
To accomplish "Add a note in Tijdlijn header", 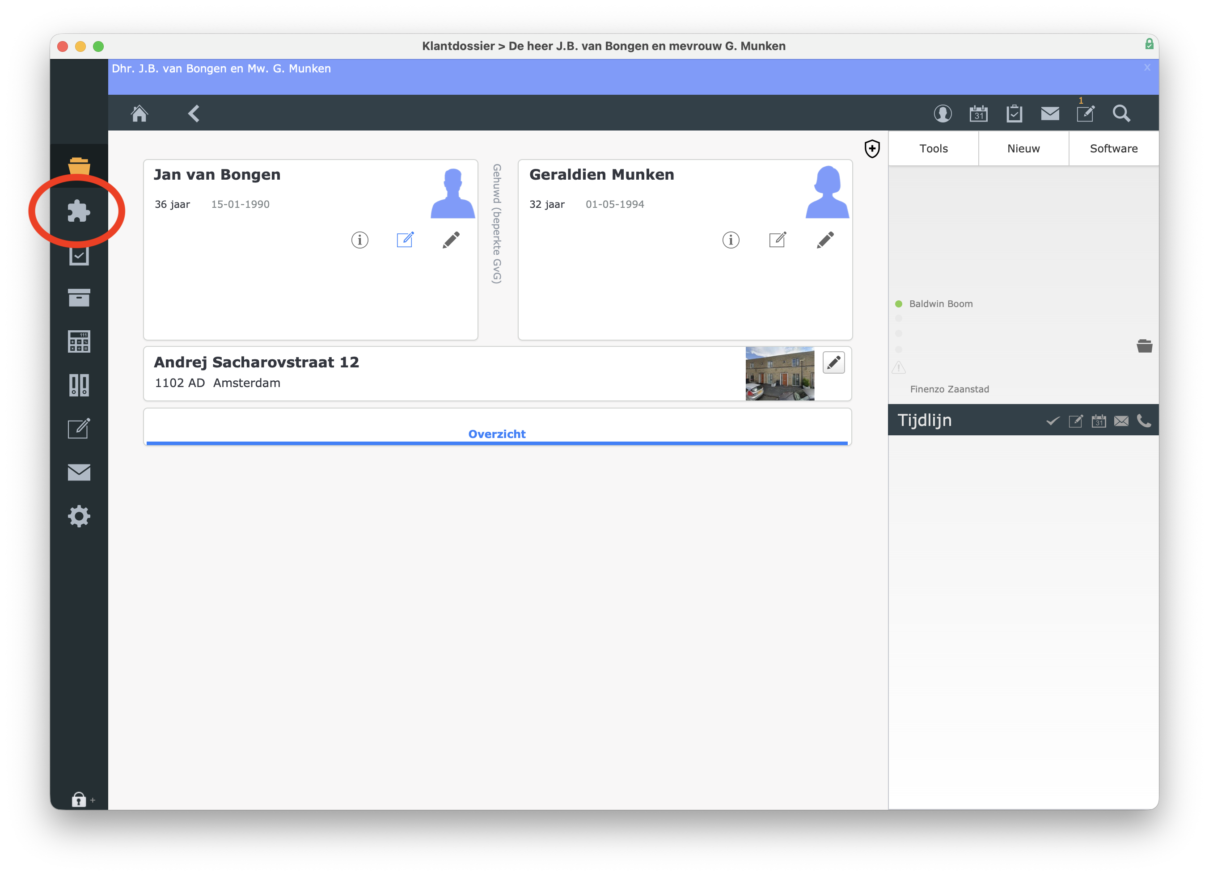I will pos(1075,421).
